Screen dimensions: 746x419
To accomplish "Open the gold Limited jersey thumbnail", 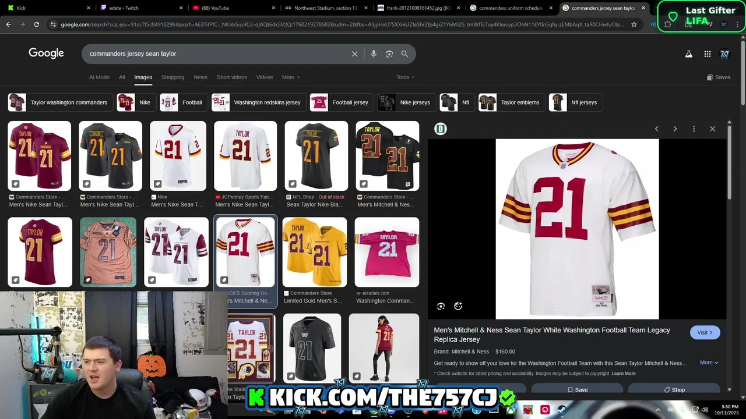I will 315,252.
